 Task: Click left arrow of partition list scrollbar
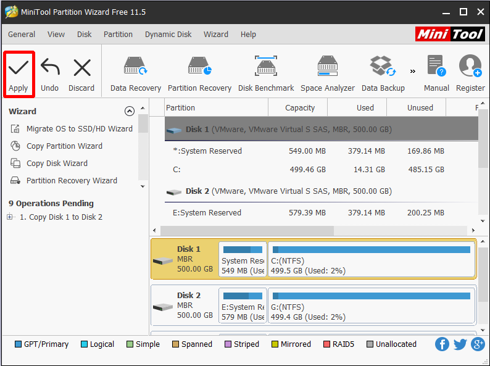click(x=154, y=231)
